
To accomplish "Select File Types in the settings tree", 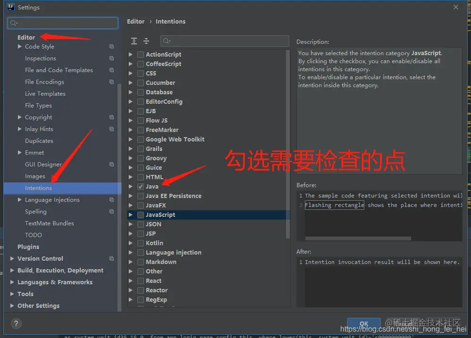I will click(x=38, y=106).
